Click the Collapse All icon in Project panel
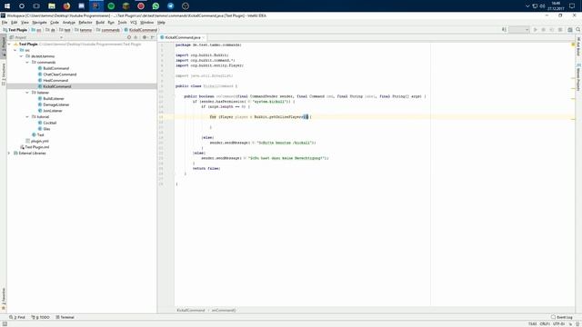Viewport: 582px width, 327px height. tap(135, 37)
